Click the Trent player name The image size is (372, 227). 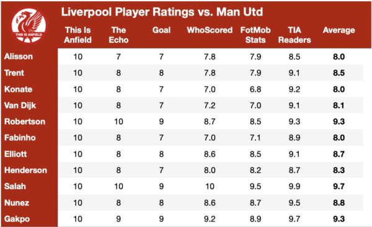coord(14,73)
